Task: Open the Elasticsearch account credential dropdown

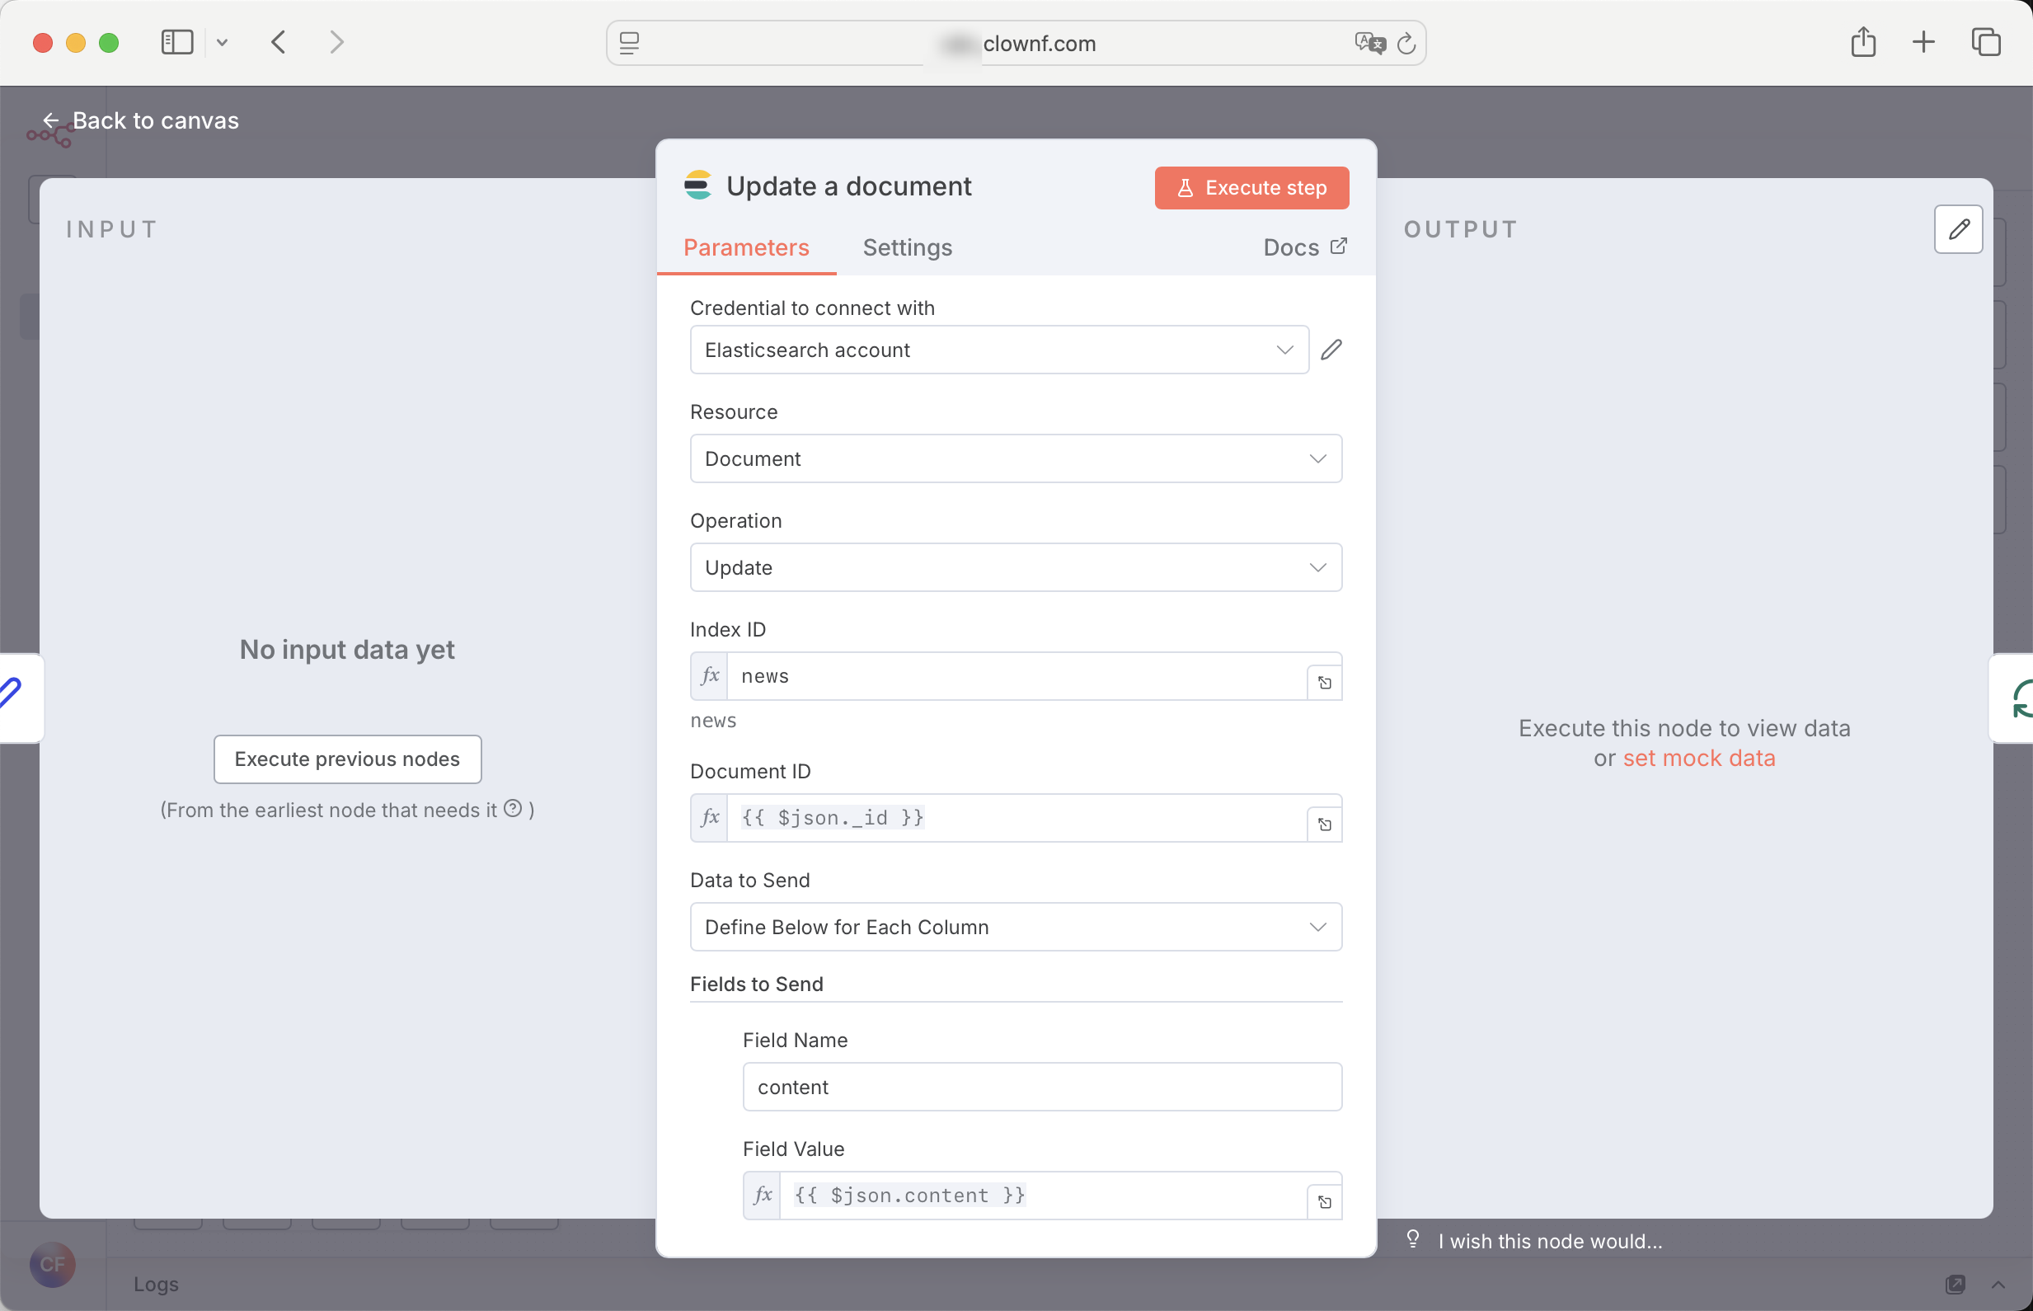Action: tap(998, 350)
